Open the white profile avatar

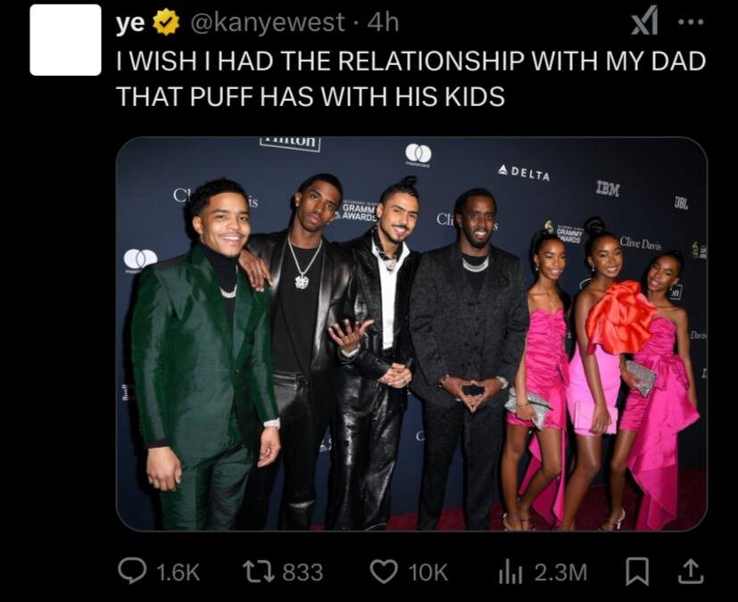coord(65,40)
